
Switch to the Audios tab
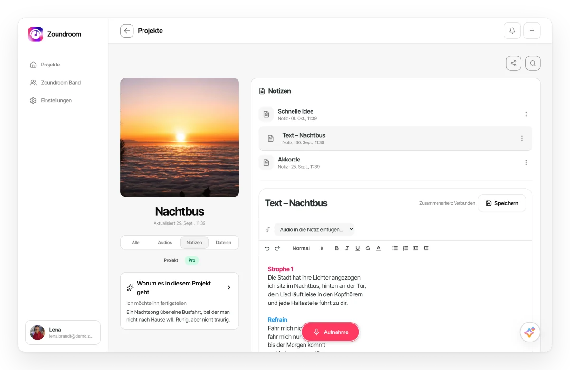tap(165, 243)
